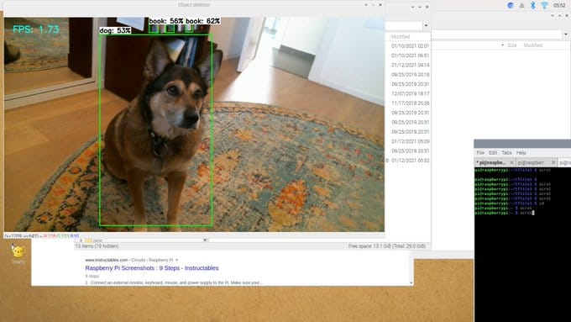Click the '13 items (19 hidden)' status text
The height and width of the screenshot is (322, 571).
[x=97, y=246]
